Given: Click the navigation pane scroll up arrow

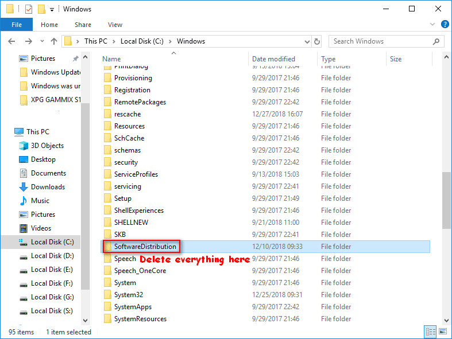Looking at the screenshot, I should [x=86, y=57].
